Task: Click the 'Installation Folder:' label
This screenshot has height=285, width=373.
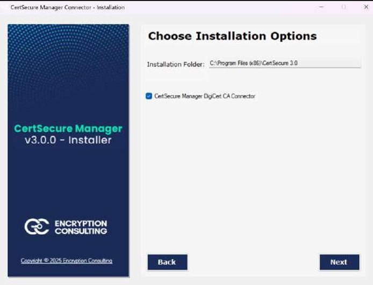Action: pyautogui.click(x=176, y=65)
